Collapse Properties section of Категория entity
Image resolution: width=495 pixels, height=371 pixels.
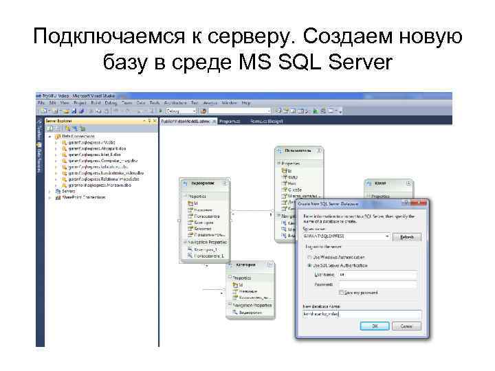(x=230, y=278)
